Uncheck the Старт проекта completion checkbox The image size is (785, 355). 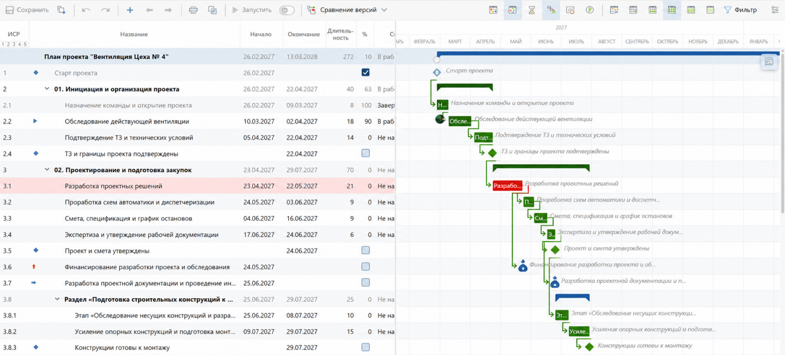pos(366,72)
